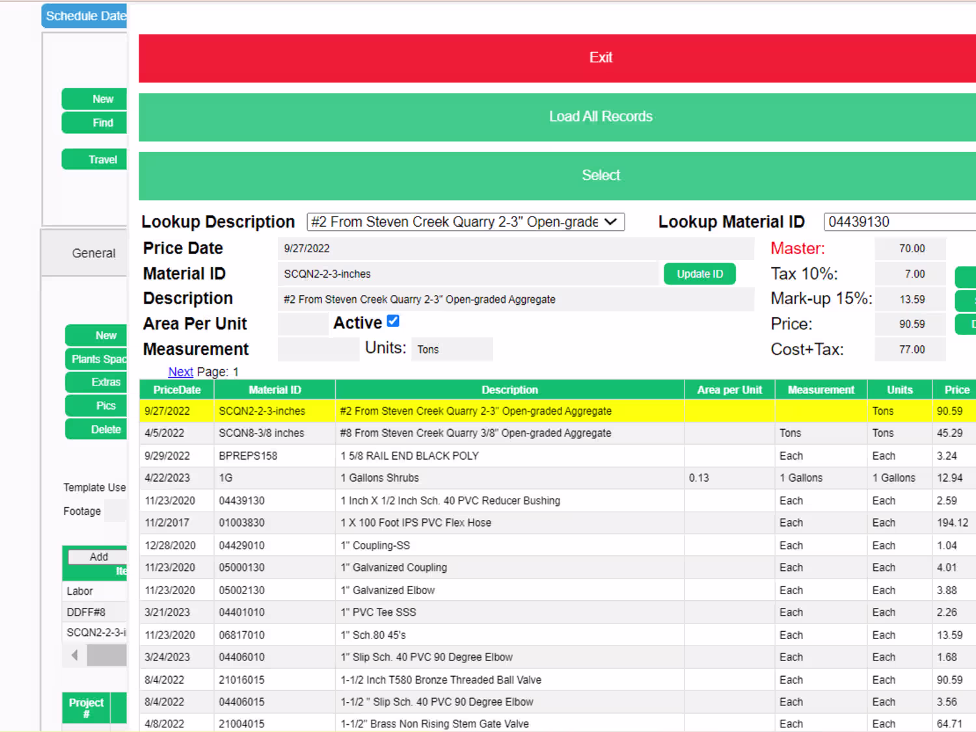Click the Add button in left panel
Screen dimensions: 976x732
pos(98,557)
